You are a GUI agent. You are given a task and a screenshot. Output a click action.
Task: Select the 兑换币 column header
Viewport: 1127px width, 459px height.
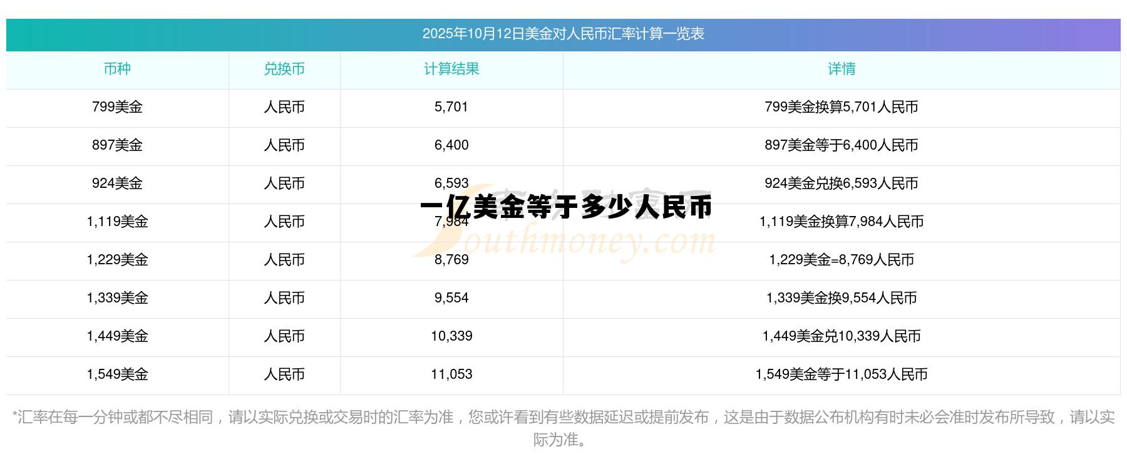pos(284,69)
